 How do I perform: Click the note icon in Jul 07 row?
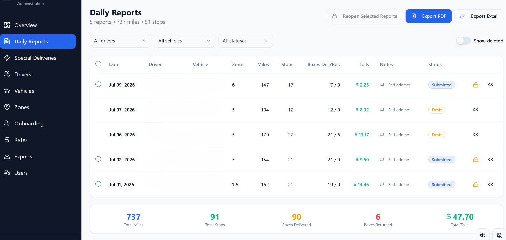tap(382, 110)
